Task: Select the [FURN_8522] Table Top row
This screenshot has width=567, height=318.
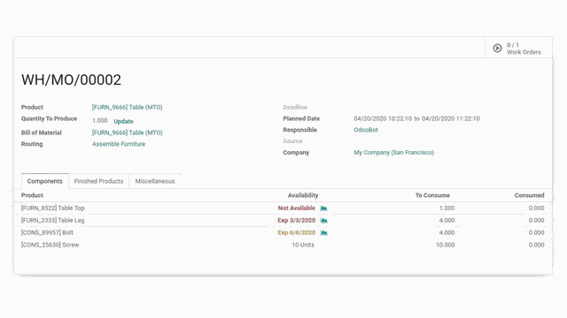Action: pyautogui.click(x=283, y=208)
